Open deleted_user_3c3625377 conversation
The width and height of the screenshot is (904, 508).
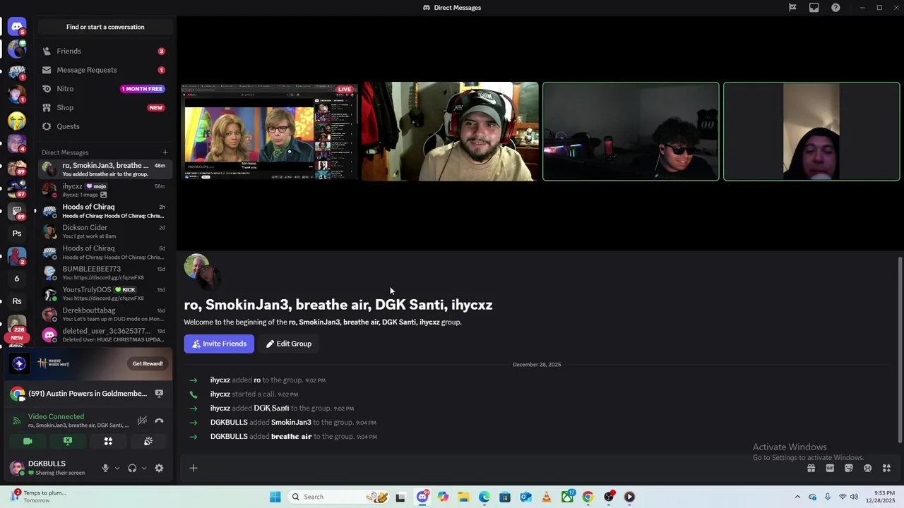click(x=105, y=334)
